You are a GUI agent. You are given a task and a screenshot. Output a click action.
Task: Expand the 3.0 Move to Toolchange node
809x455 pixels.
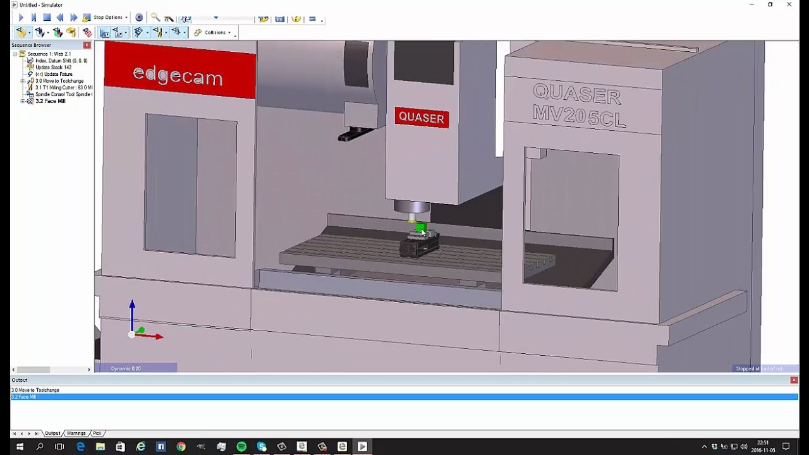22,81
